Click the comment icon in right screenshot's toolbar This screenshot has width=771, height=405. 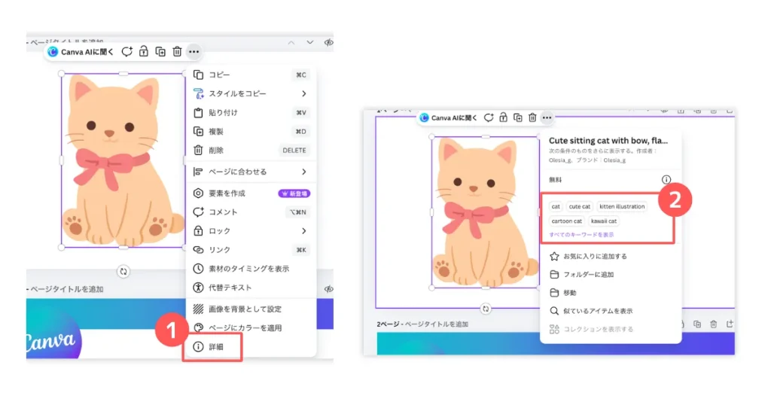tap(489, 117)
